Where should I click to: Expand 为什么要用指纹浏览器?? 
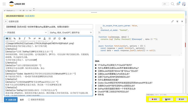pyautogui.click(x=107, y=80)
